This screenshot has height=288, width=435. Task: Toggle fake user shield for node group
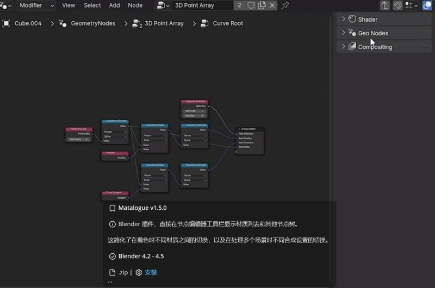pos(251,5)
